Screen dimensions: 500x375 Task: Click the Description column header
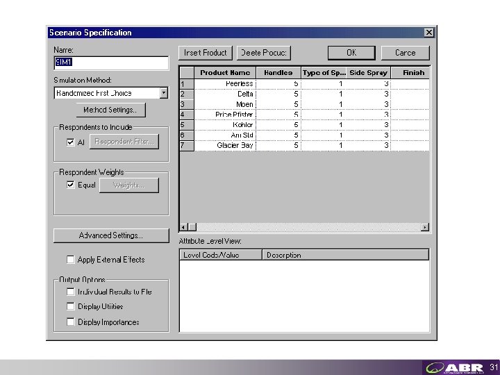346,255
